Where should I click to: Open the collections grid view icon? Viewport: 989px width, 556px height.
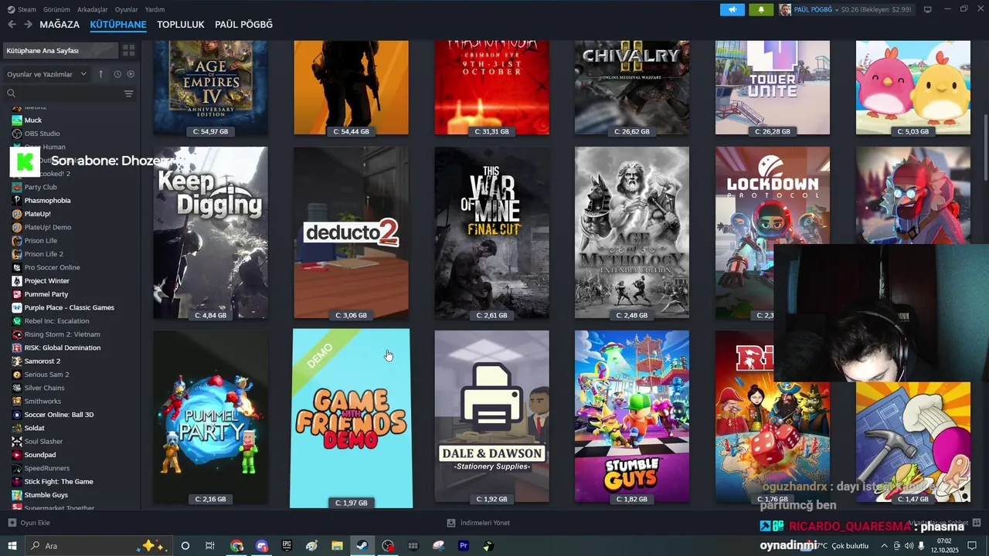click(129, 50)
